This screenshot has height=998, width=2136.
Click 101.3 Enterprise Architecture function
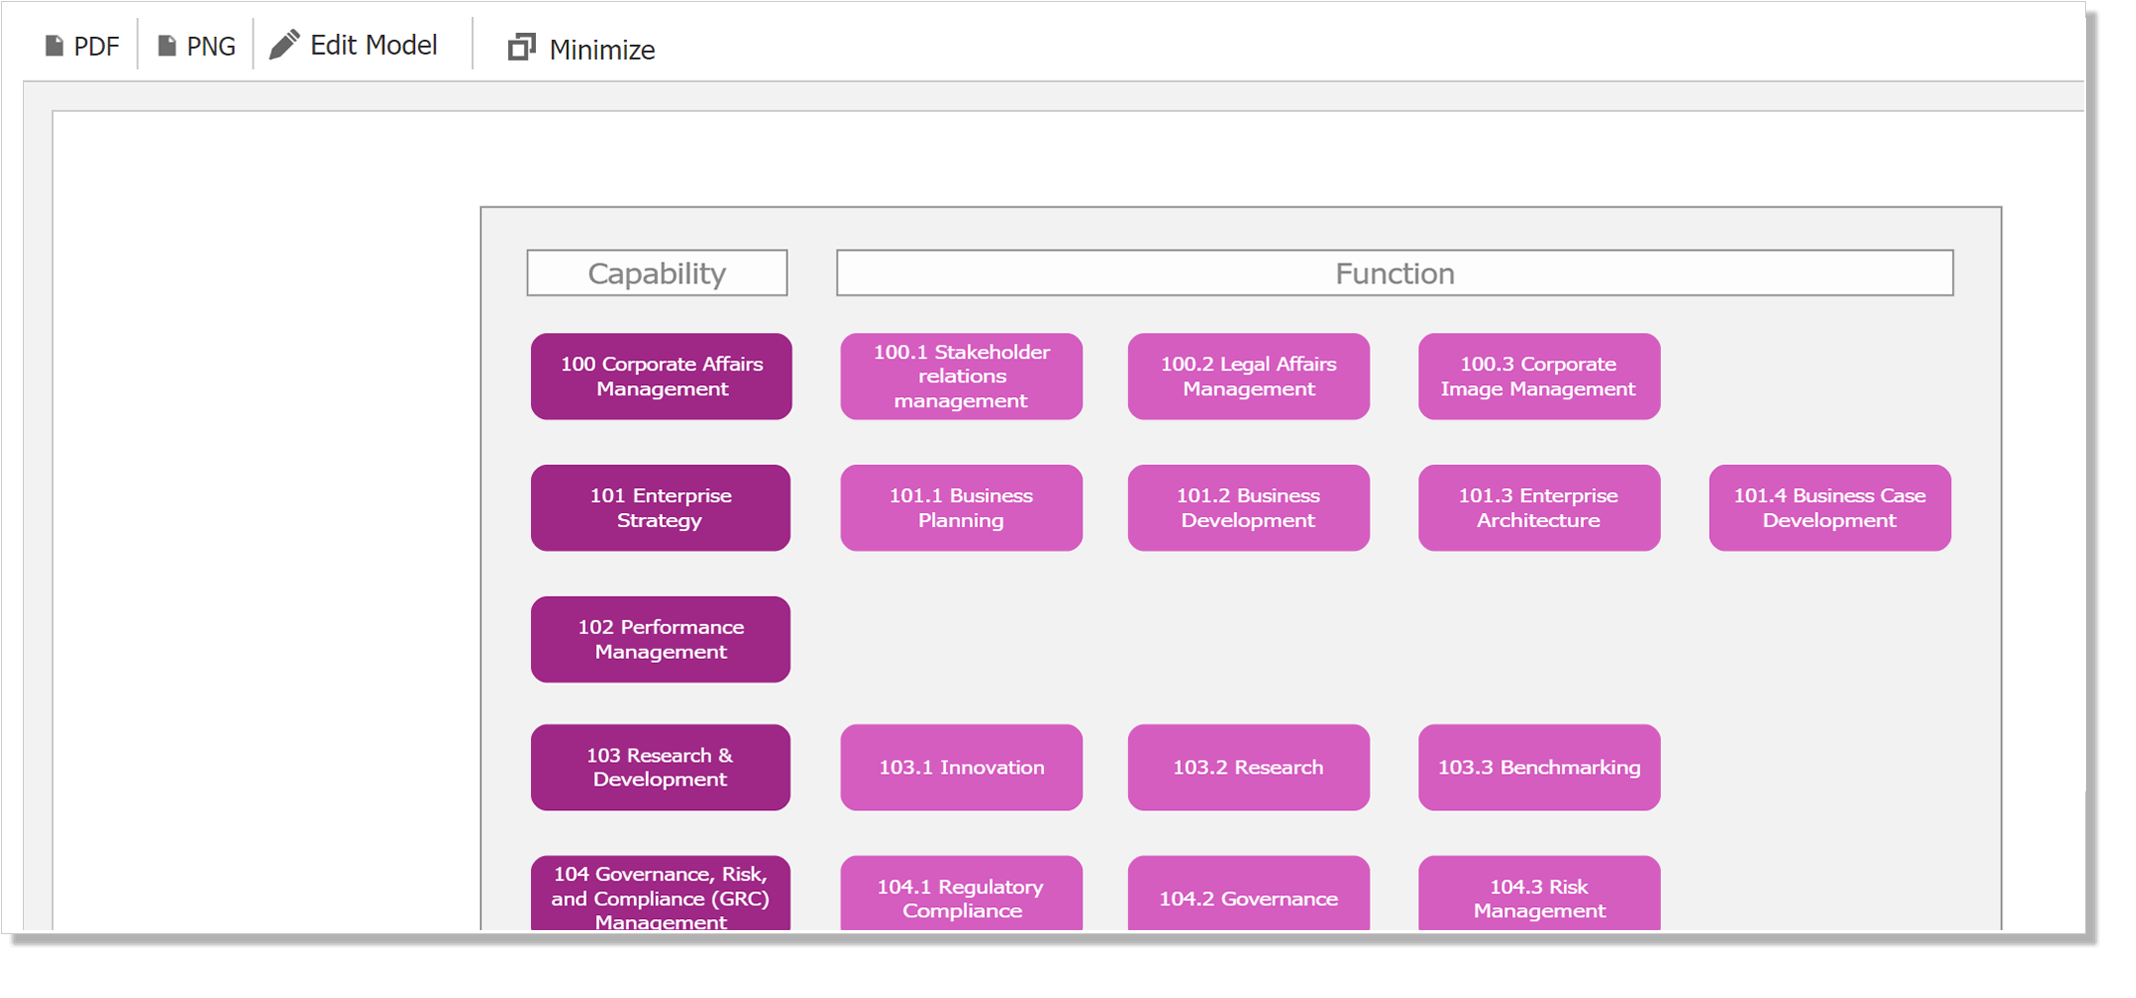(1539, 508)
